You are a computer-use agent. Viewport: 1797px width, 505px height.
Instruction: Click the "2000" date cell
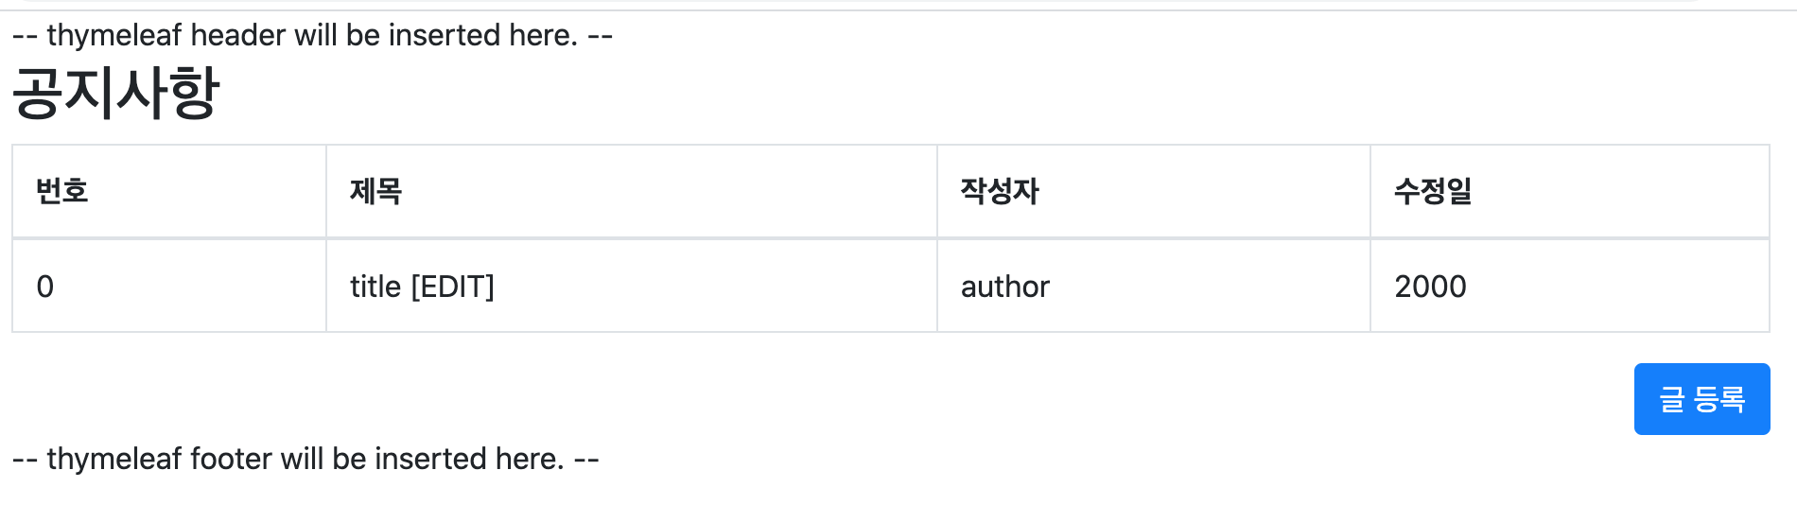point(1430,287)
